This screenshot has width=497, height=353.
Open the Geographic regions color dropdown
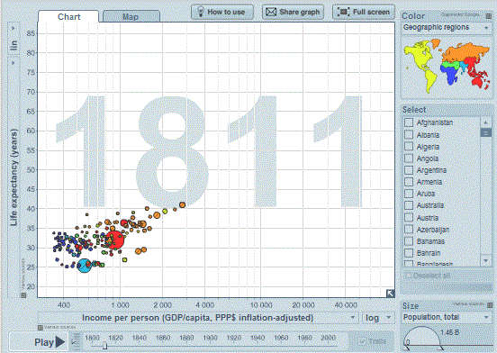tap(446, 28)
